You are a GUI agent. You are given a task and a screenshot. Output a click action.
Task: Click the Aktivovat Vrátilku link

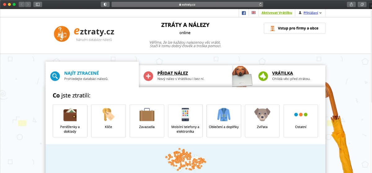(x=277, y=13)
